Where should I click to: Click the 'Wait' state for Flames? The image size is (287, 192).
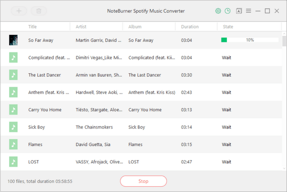(x=226, y=144)
